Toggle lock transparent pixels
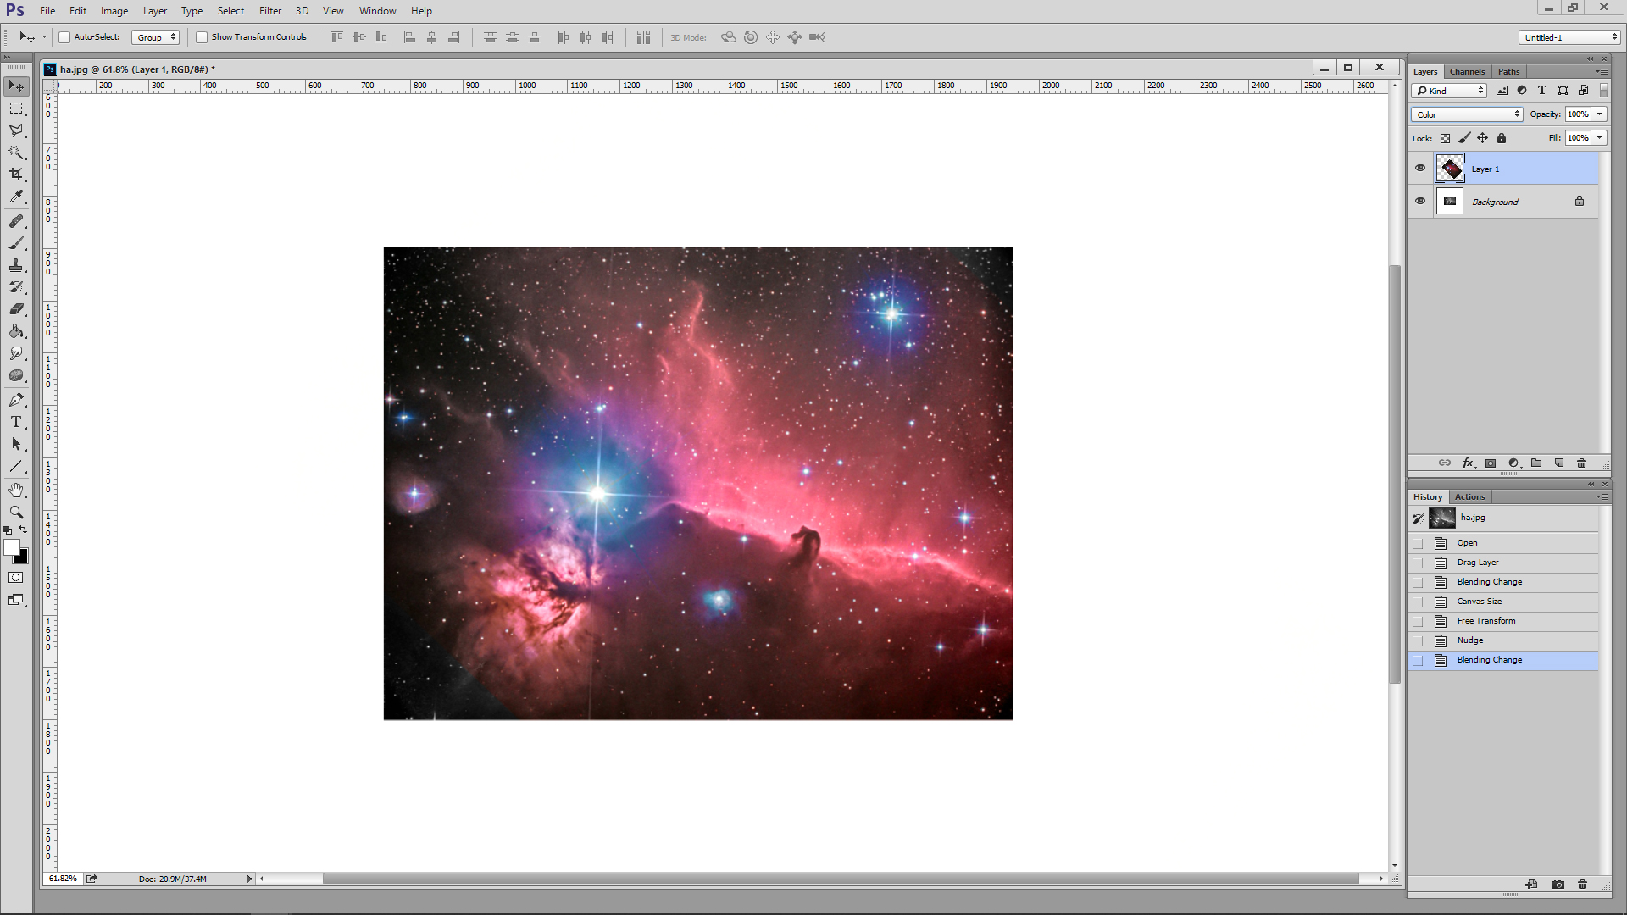The image size is (1627, 915). point(1446,138)
